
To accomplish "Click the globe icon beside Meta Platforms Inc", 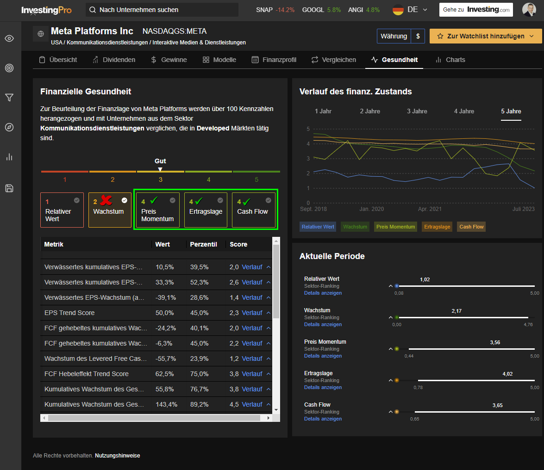I will [x=41, y=34].
